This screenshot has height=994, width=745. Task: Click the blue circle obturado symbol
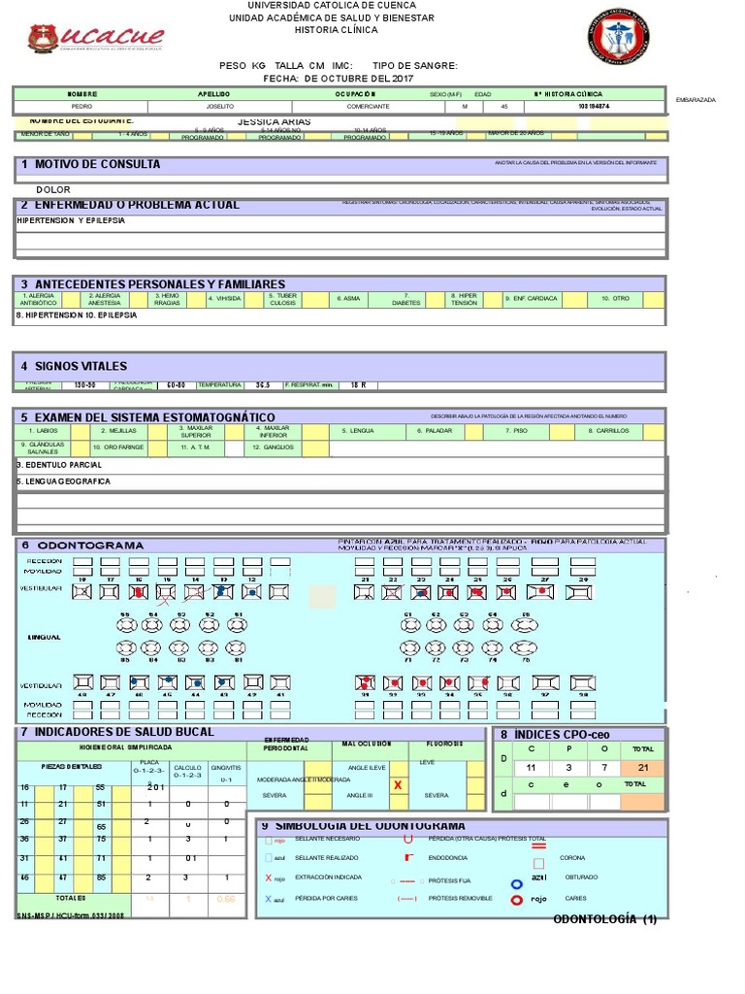point(517,884)
